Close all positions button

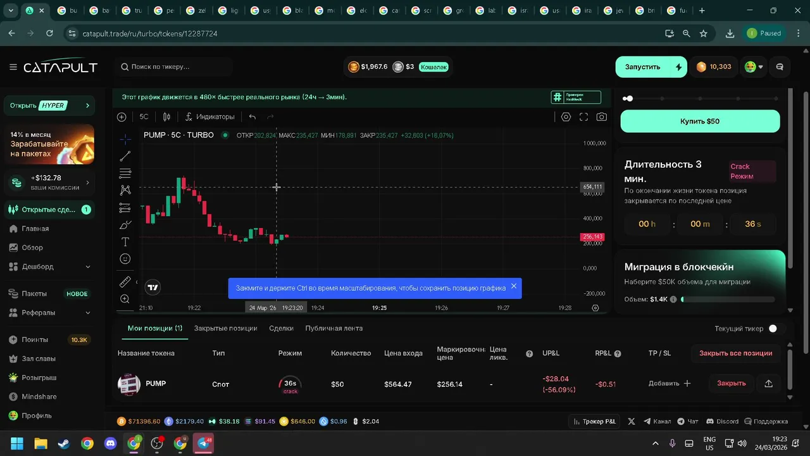pos(735,353)
